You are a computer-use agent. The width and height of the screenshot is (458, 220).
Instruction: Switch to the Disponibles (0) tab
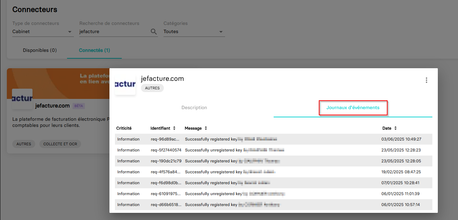40,50
